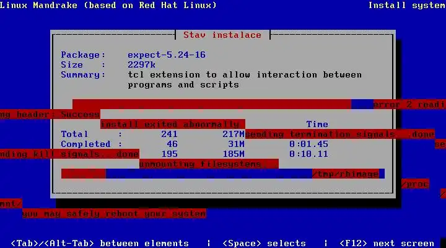
Task: Click the '<Space> selects' hint
Action: point(264,243)
